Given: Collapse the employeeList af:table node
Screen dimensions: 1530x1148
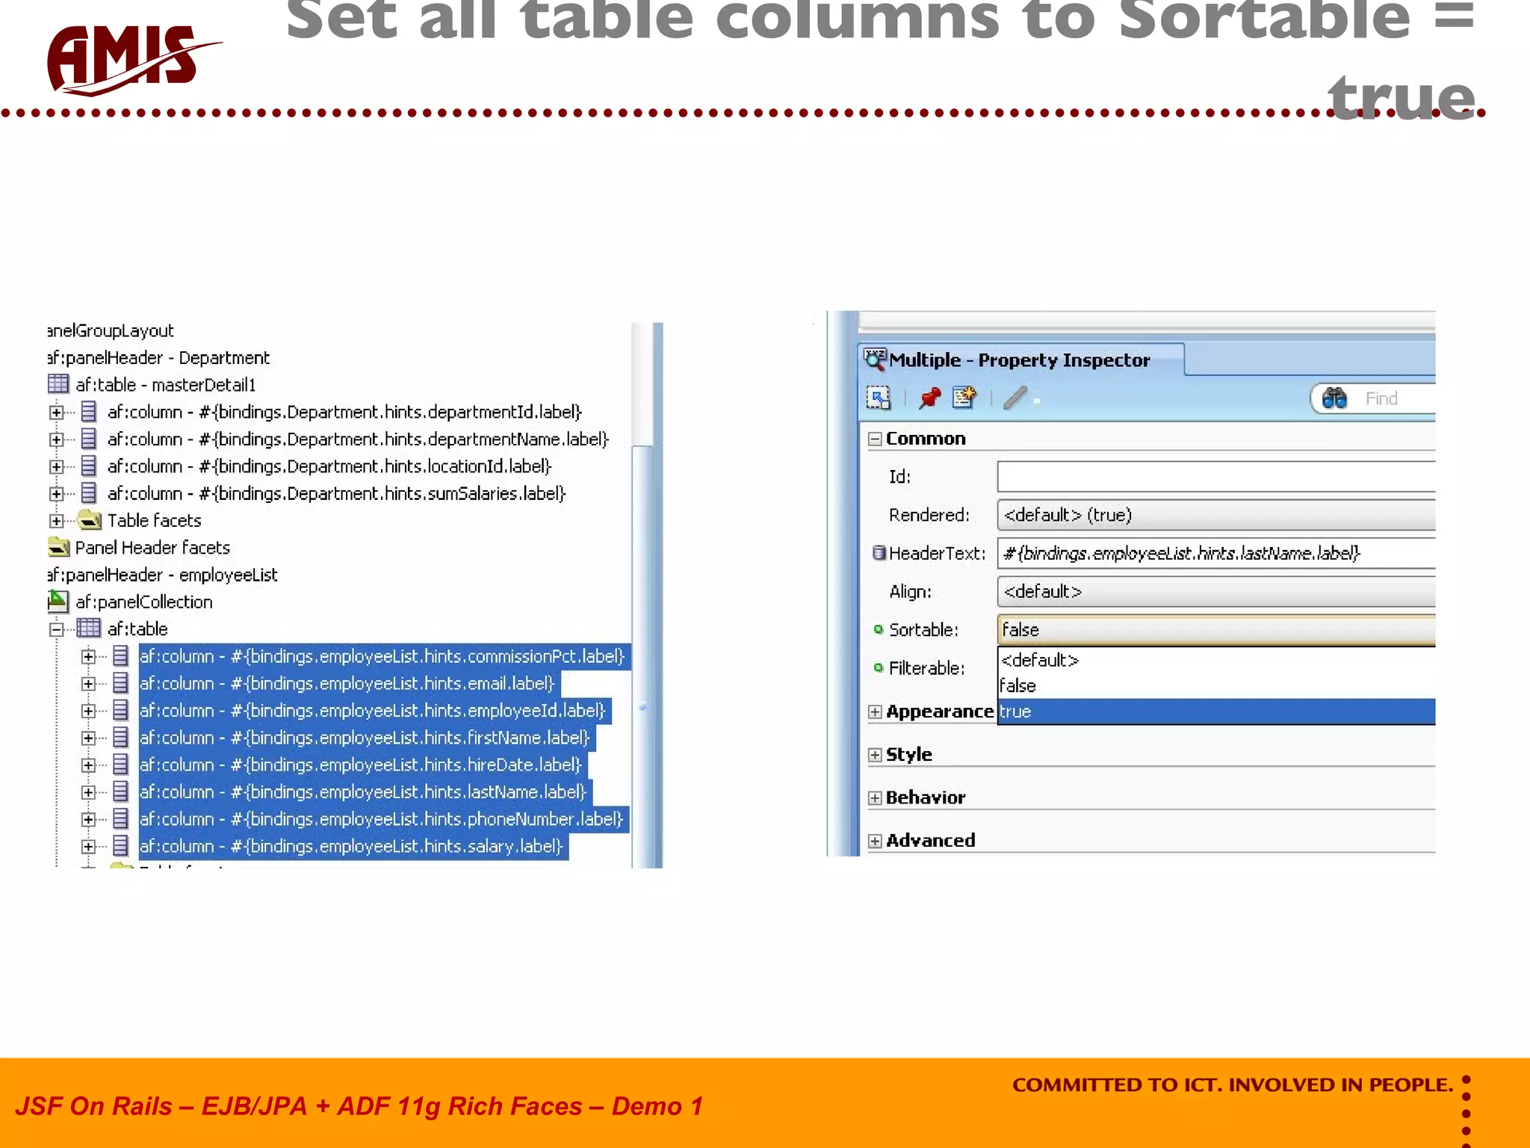Looking at the screenshot, I should click(57, 629).
